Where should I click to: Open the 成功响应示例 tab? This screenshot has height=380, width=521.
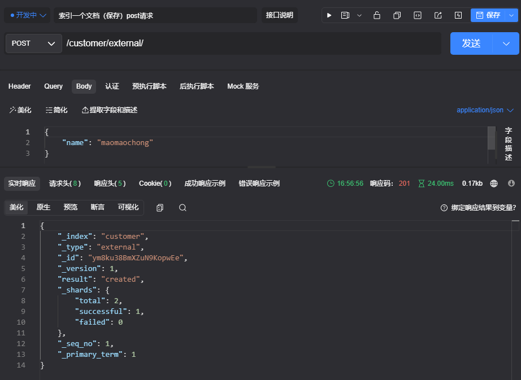pyautogui.click(x=205, y=184)
